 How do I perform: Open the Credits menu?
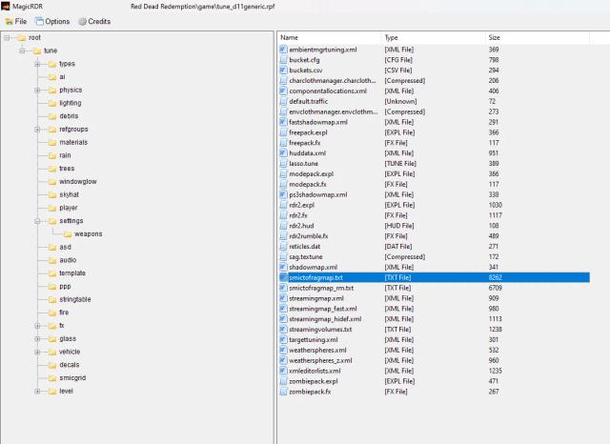(94, 21)
